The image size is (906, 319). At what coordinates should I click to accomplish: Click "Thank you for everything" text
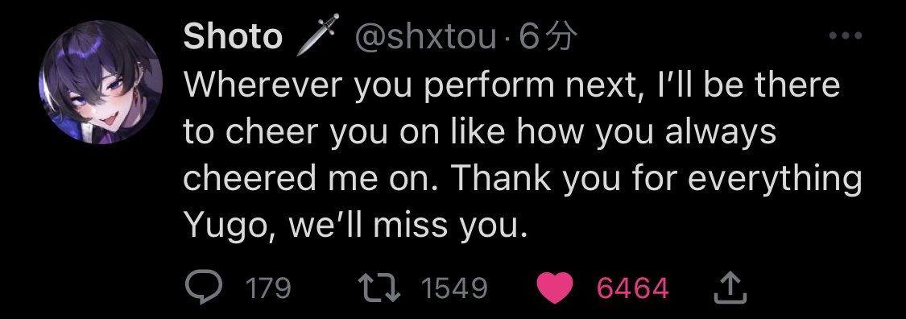656,180
